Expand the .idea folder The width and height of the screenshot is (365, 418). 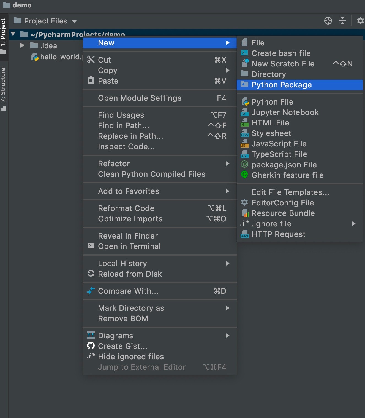coord(23,45)
